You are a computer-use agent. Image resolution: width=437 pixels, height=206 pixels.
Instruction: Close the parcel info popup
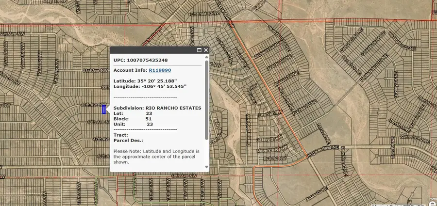(x=206, y=50)
